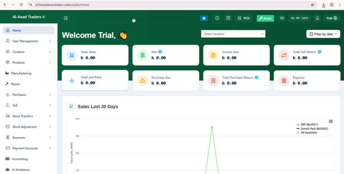Click the calculator icon in the top bar
344x174 pixels.
pyautogui.click(x=228, y=18)
